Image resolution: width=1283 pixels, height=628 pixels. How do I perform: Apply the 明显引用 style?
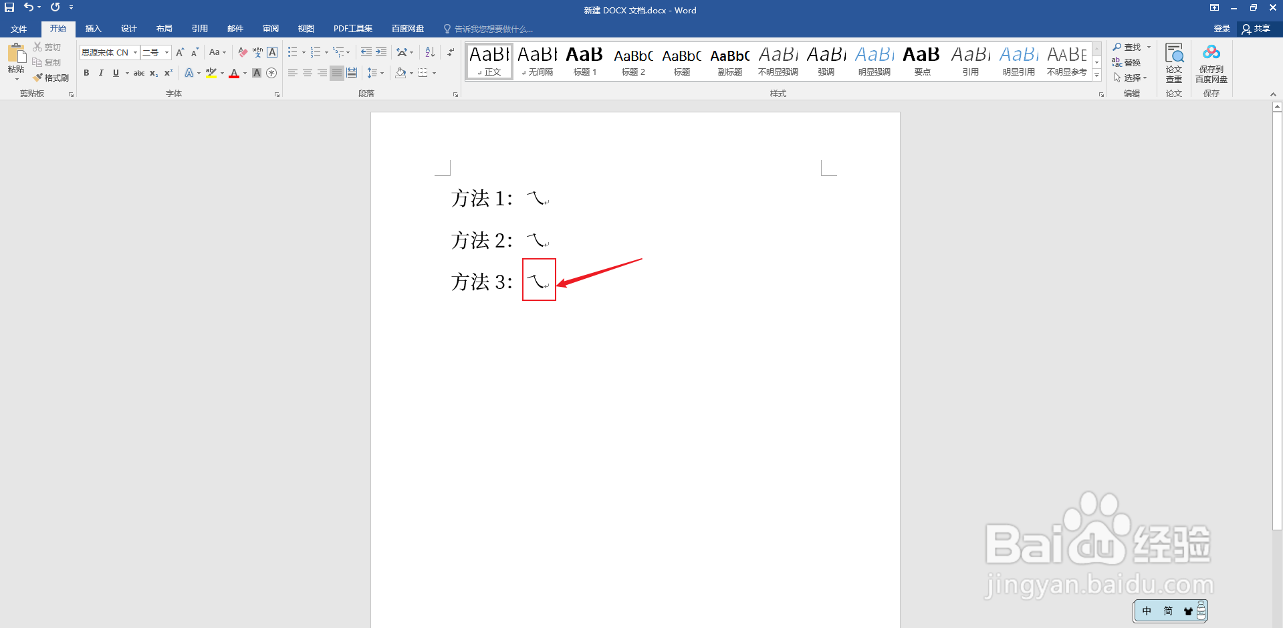1018,61
